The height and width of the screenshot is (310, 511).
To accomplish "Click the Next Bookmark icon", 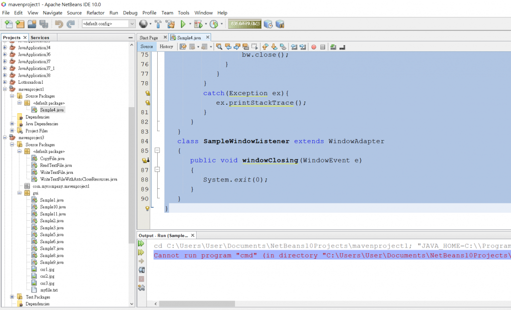I will pyautogui.click(x=274, y=47).
